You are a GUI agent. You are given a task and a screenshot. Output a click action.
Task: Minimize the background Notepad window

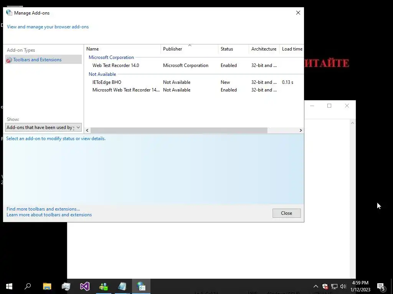[x=312, y=106]
